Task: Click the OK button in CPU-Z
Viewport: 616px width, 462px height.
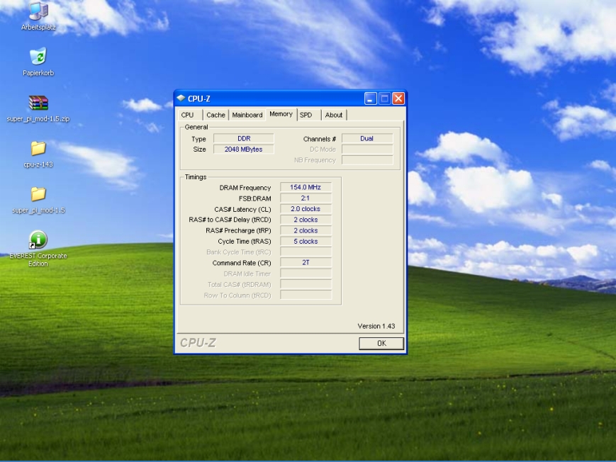Action: [381, 344]
